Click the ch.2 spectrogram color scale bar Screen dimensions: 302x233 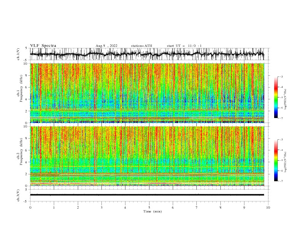point(276,160)
